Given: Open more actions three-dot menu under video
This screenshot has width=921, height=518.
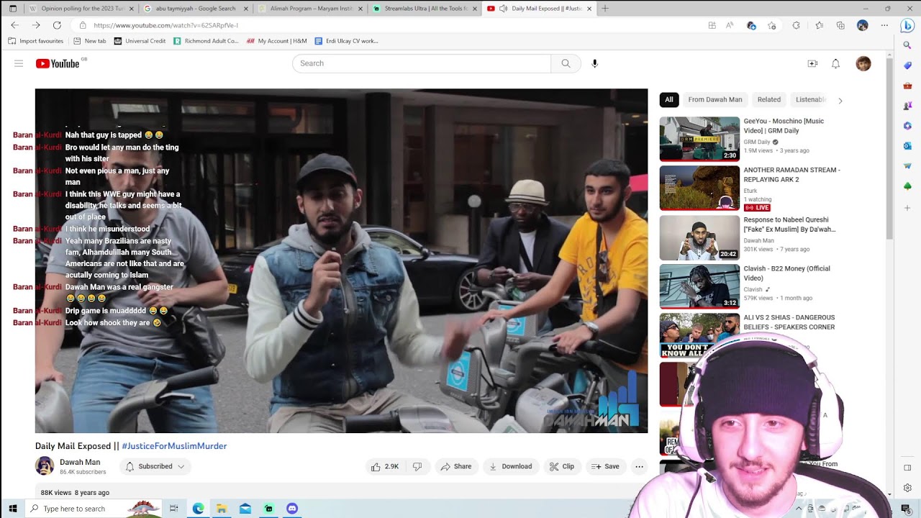Looking at the screenshot, I should 639,466.
